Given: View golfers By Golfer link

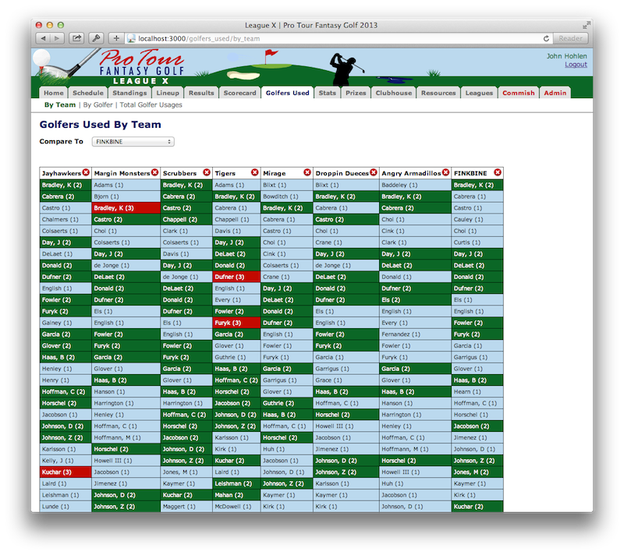Looking at the screenshot, I should 97,104.
